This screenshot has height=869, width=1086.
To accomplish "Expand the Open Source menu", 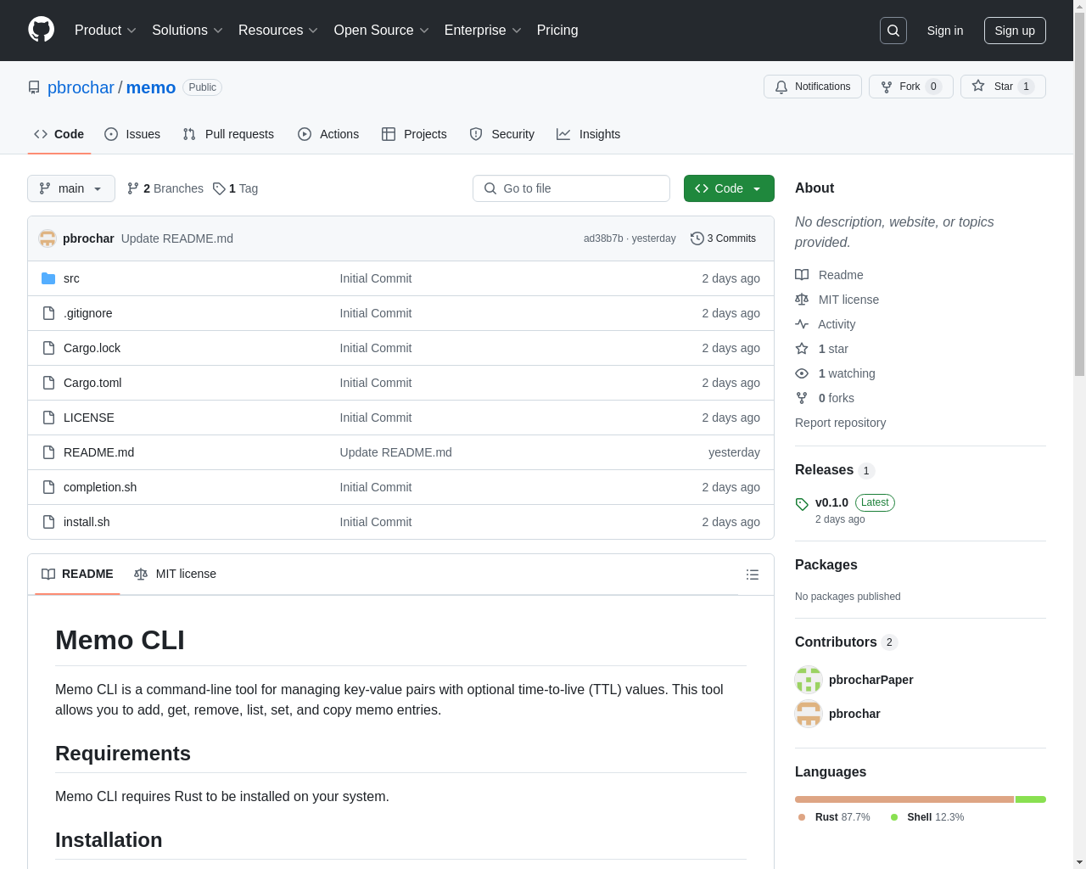I will (x=382, y=31).
